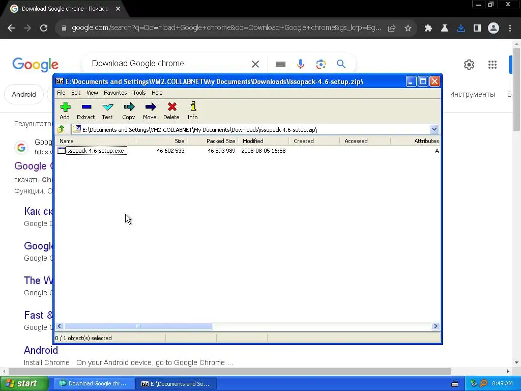Click the 2008-08-05 16:58 modified date
The image size is (521, 391).
pos(264,151)
